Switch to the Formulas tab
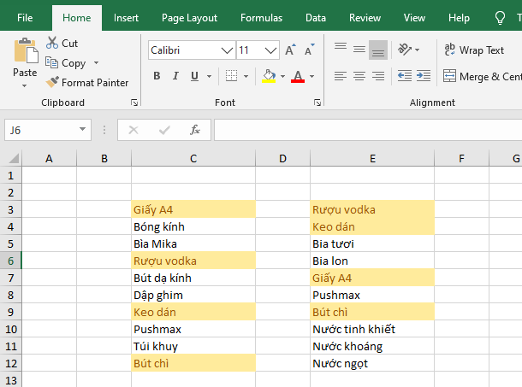Screen dimensions: 522x387 (x=261, y=17)
